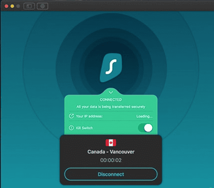Close the window with the red button
214x188 pixels.
6,6
